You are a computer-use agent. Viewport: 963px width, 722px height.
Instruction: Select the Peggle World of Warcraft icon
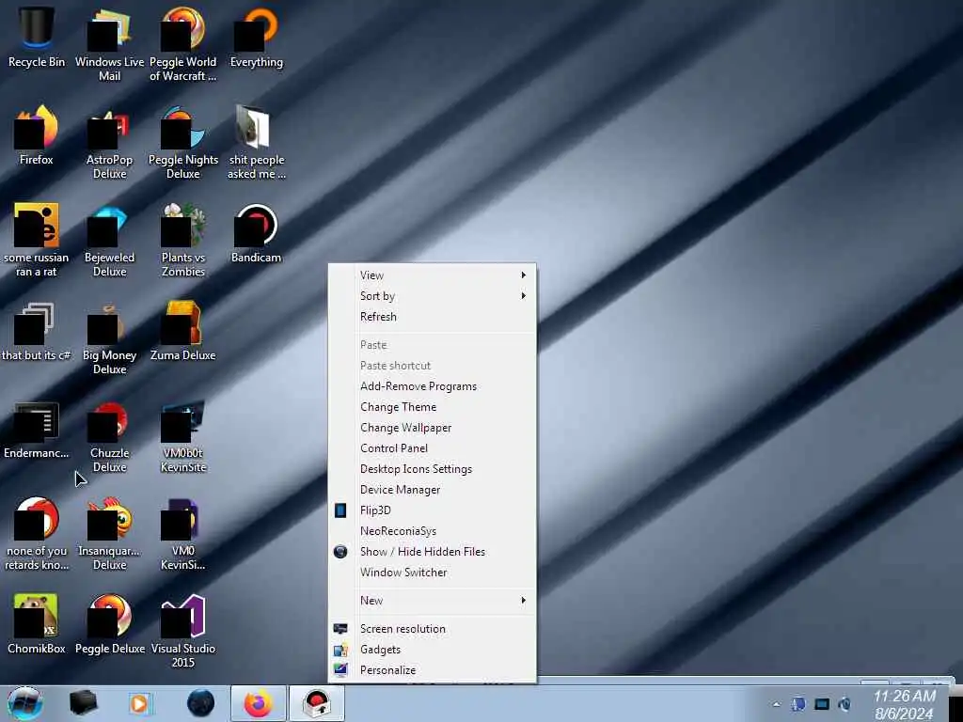tap(183, 44)
